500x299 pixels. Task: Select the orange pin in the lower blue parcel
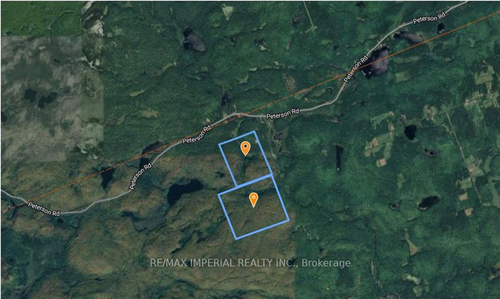253,200
